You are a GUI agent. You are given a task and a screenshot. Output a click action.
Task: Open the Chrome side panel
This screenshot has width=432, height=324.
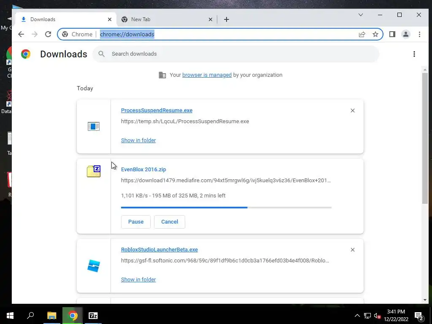tap(392, 34)
